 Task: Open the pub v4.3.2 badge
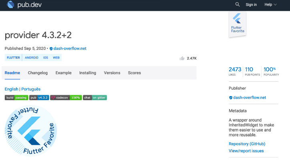[x=39, y=97]
